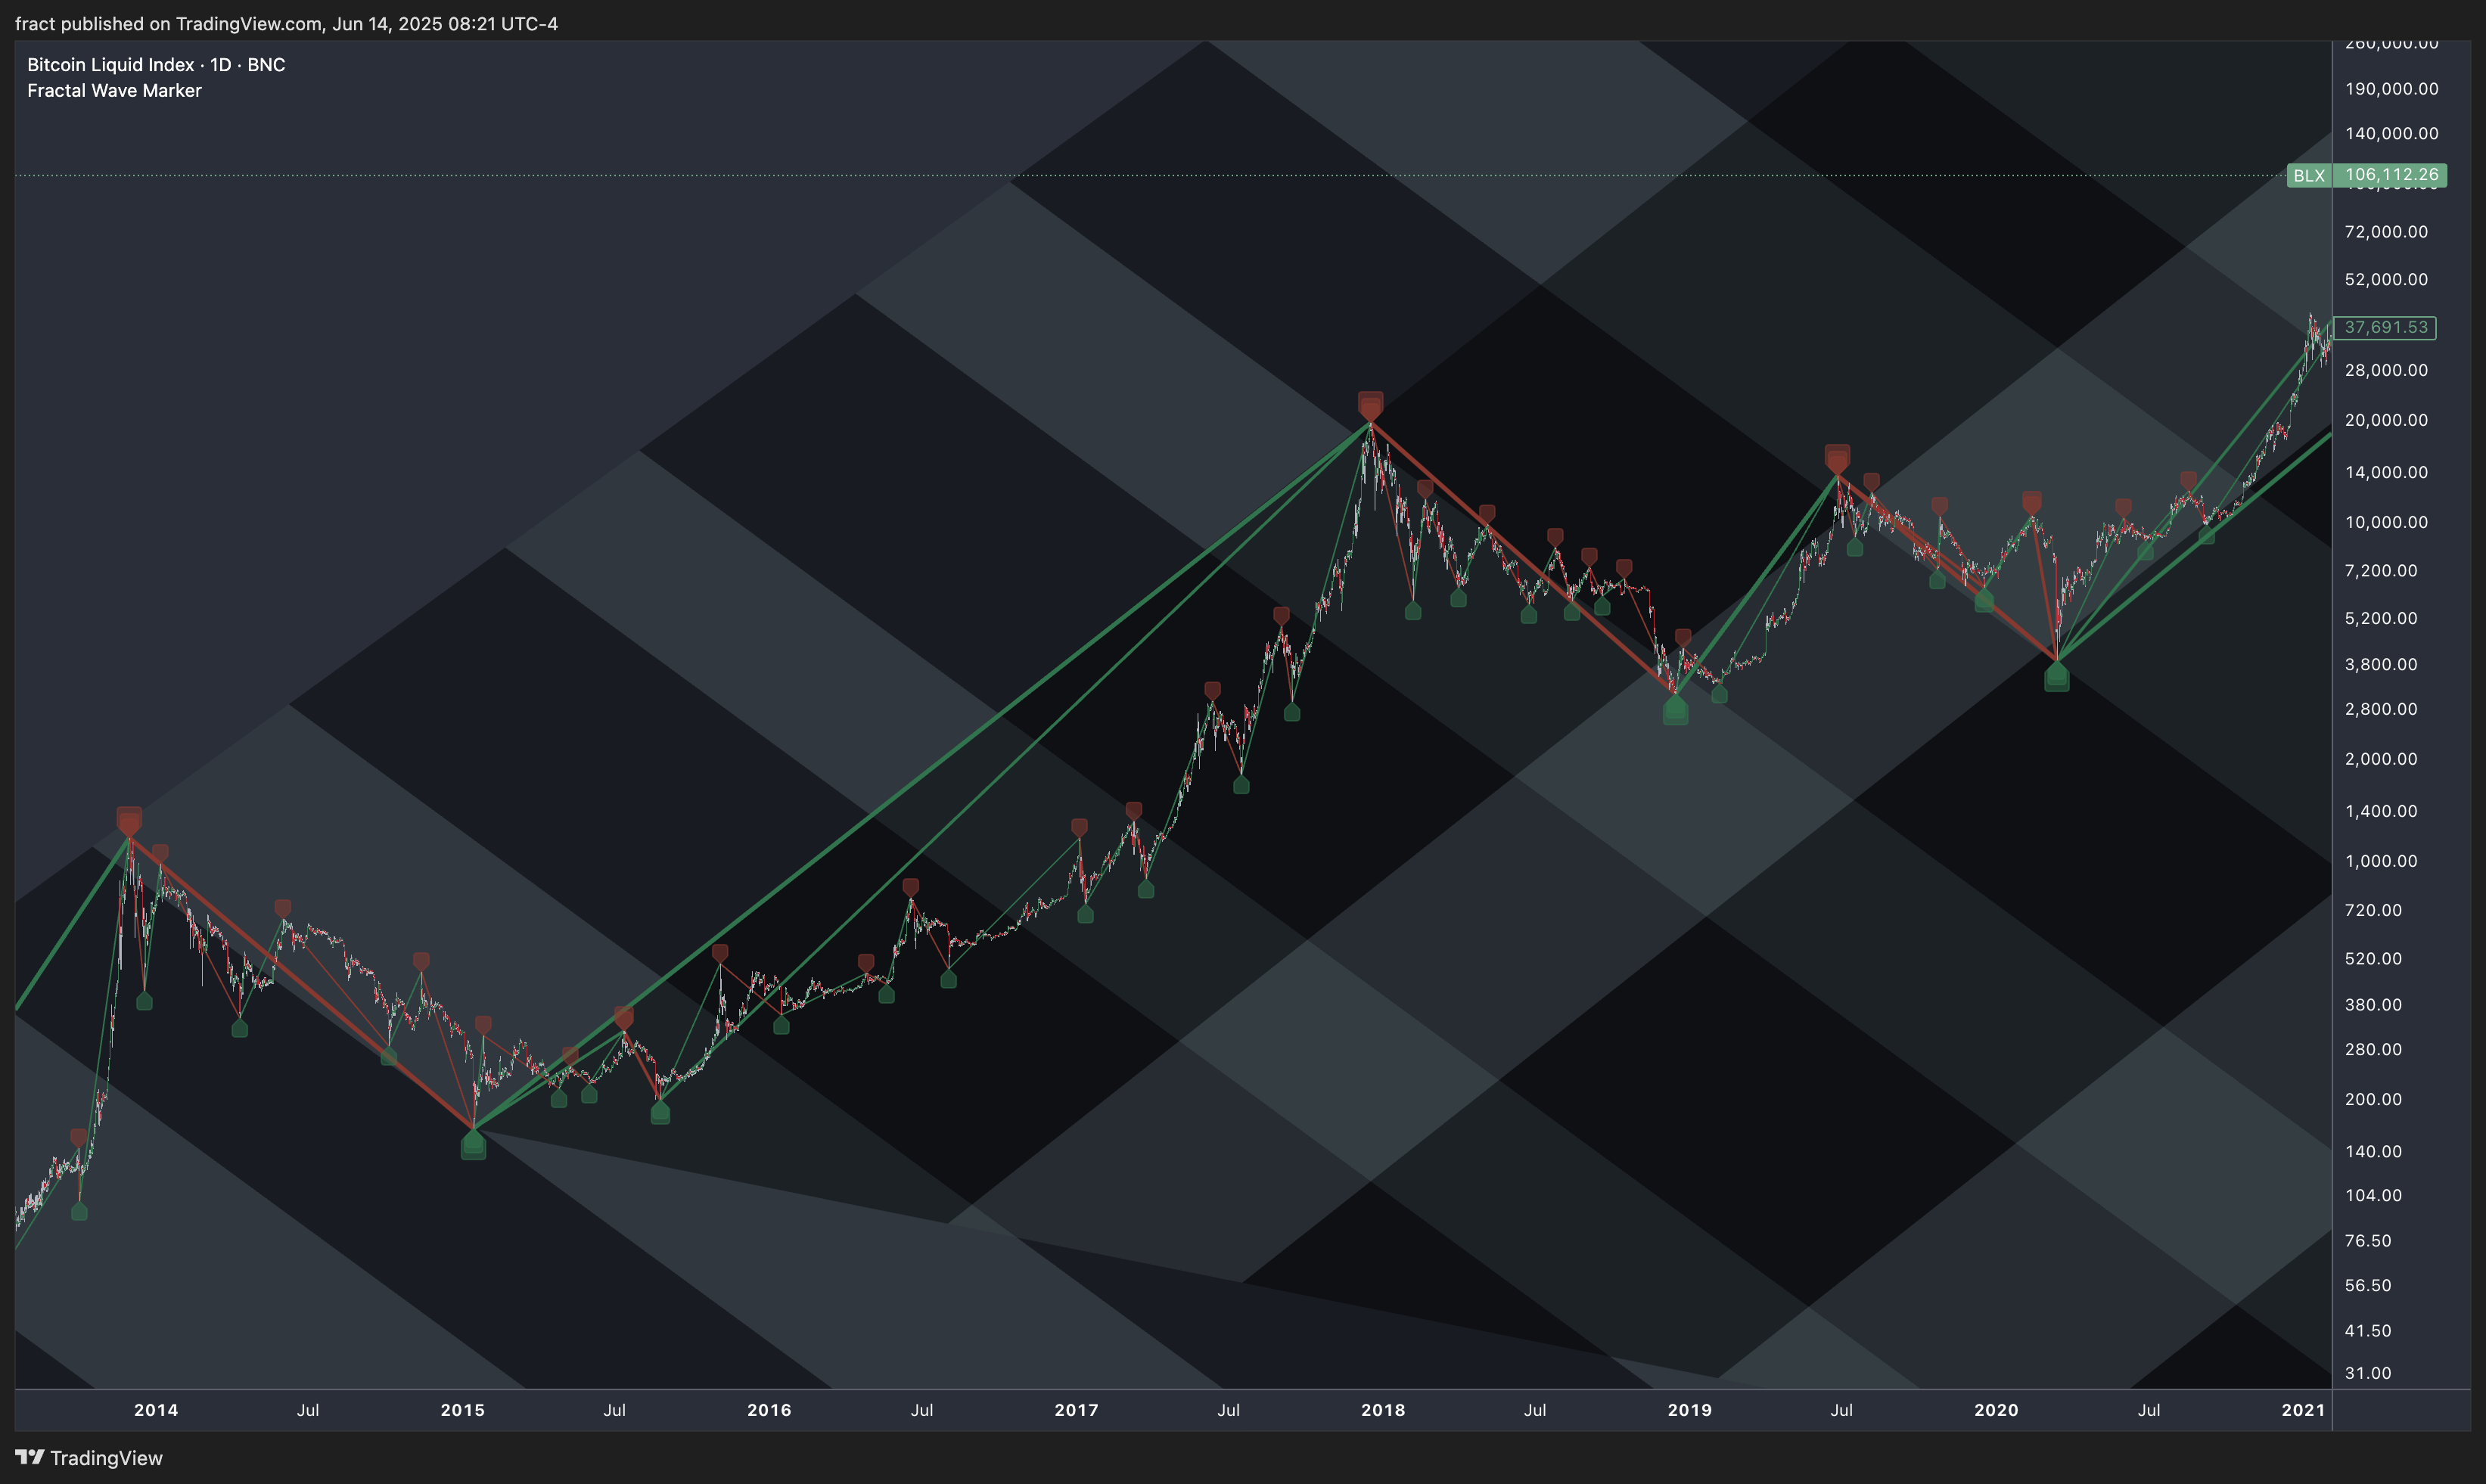Viewport: 2486px width, 1484px height.
Task: Click the 2018 year label on time axis
Action: click(x=1383, y=1410)
